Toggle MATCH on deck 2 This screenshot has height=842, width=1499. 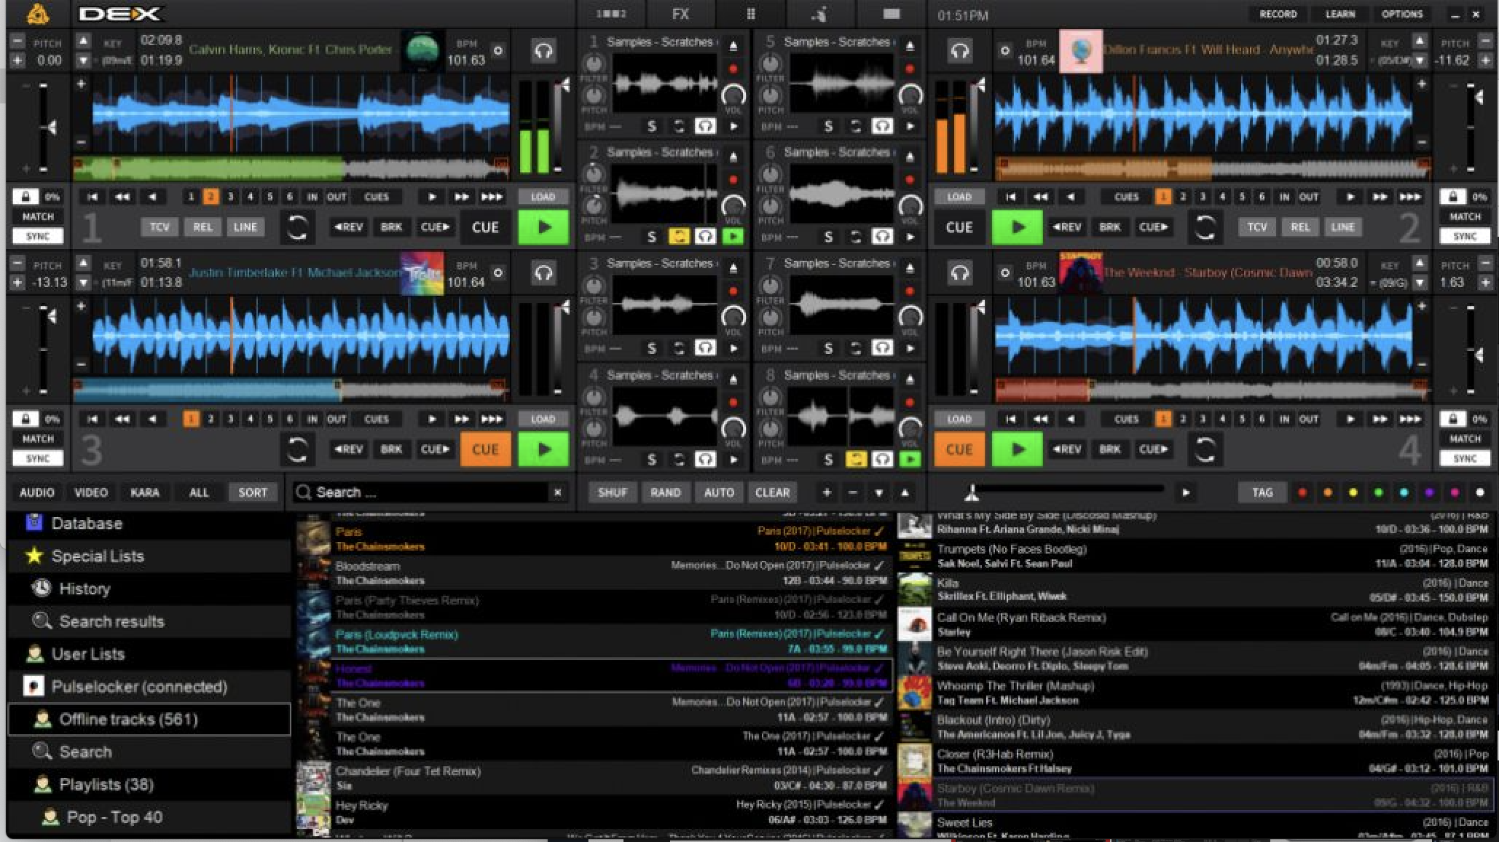(x=1465, y=216)
